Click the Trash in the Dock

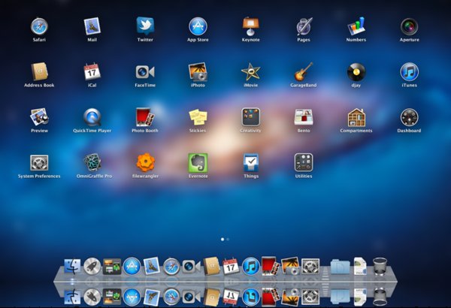point(380,266)
